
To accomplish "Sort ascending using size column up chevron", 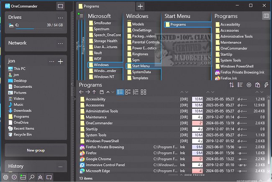I will 257,92.
